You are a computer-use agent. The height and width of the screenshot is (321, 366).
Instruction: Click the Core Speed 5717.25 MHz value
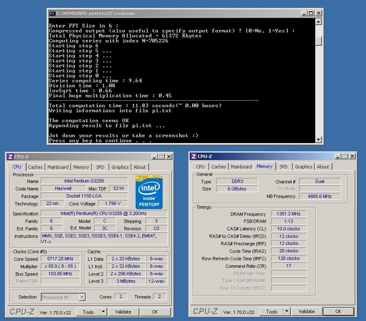60,259
